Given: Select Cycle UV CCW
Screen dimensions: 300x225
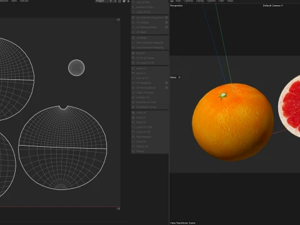Looking at the screenshot, I should click(x=149, y=127).
